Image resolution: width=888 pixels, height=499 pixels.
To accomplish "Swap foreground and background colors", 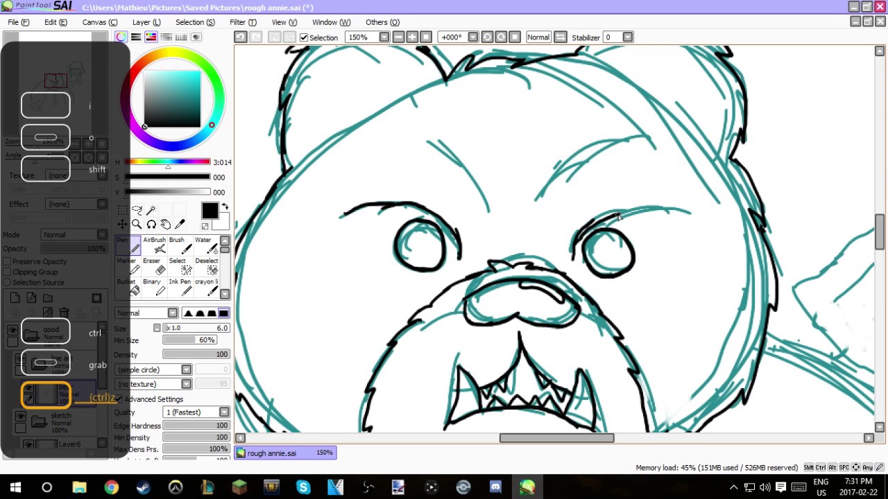I will (x=224, y=207).
